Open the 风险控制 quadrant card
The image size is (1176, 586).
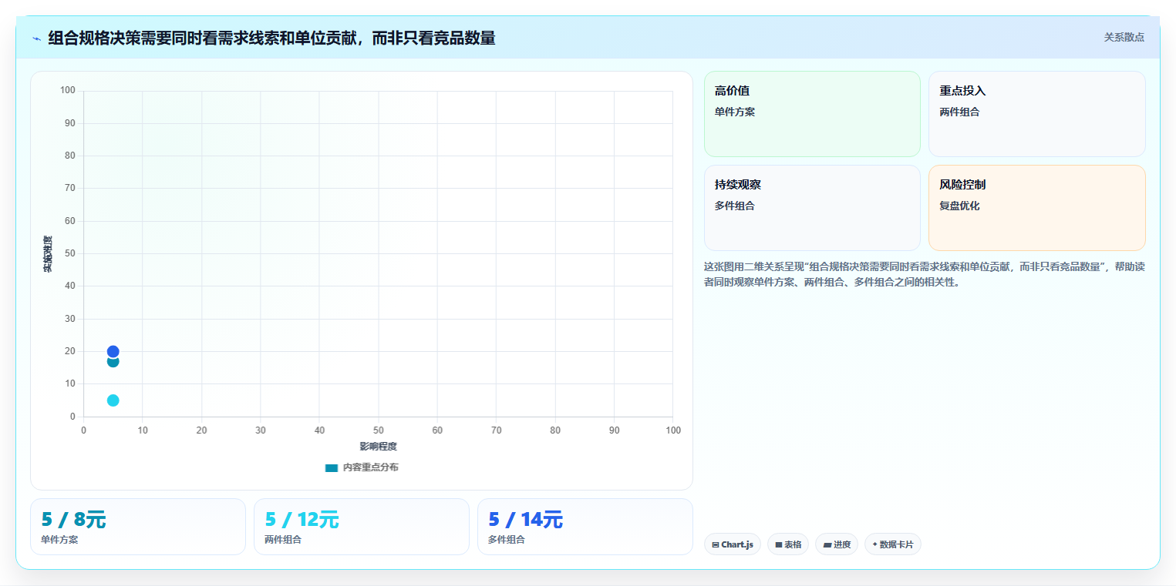tap(1036, 208)
